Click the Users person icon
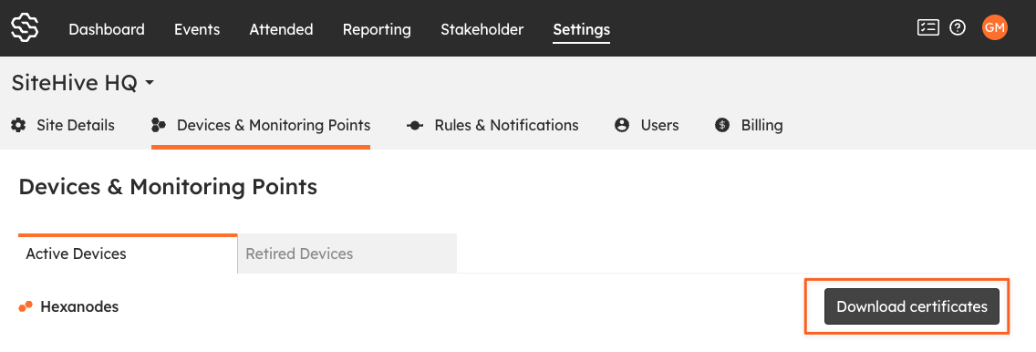The width and height of the screenshot is (1036, 352). (622, 125)
